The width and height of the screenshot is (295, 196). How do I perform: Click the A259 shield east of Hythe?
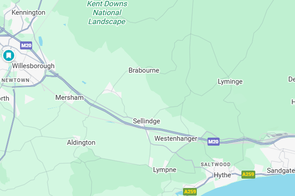click(x=248, y=175)
